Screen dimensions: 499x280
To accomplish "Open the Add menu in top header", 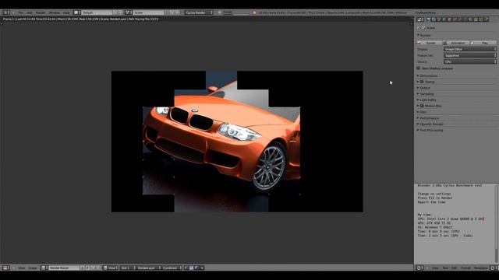I will (30, 12).
